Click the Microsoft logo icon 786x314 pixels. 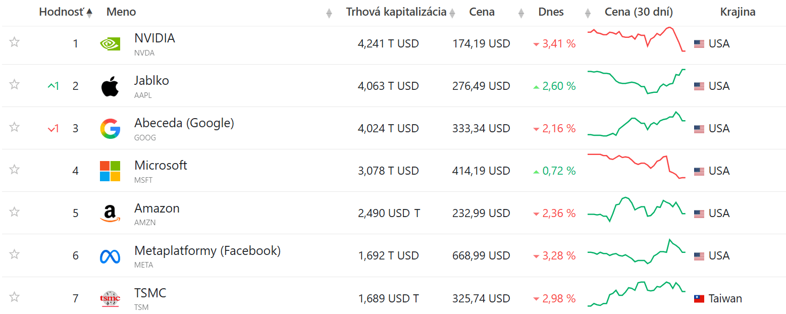[110, 171]
